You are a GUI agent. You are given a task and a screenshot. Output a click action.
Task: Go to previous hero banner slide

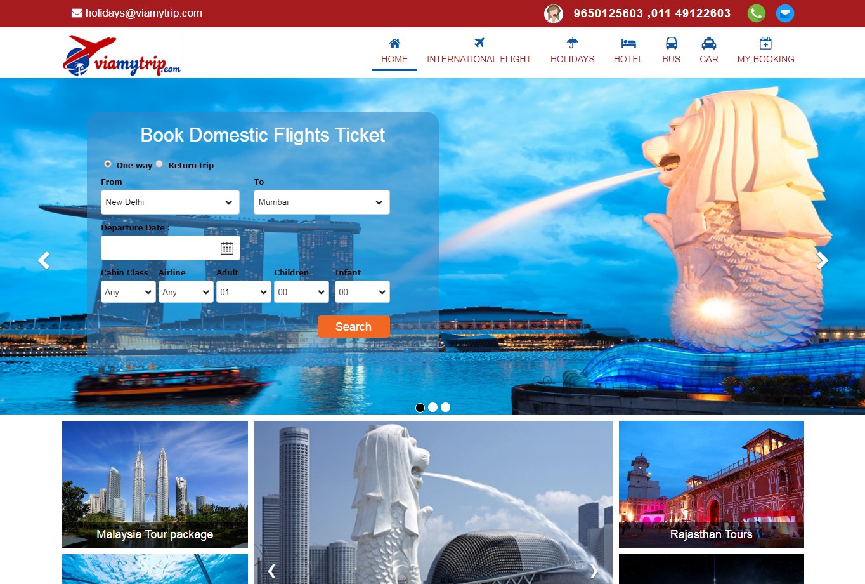(44, 260)
